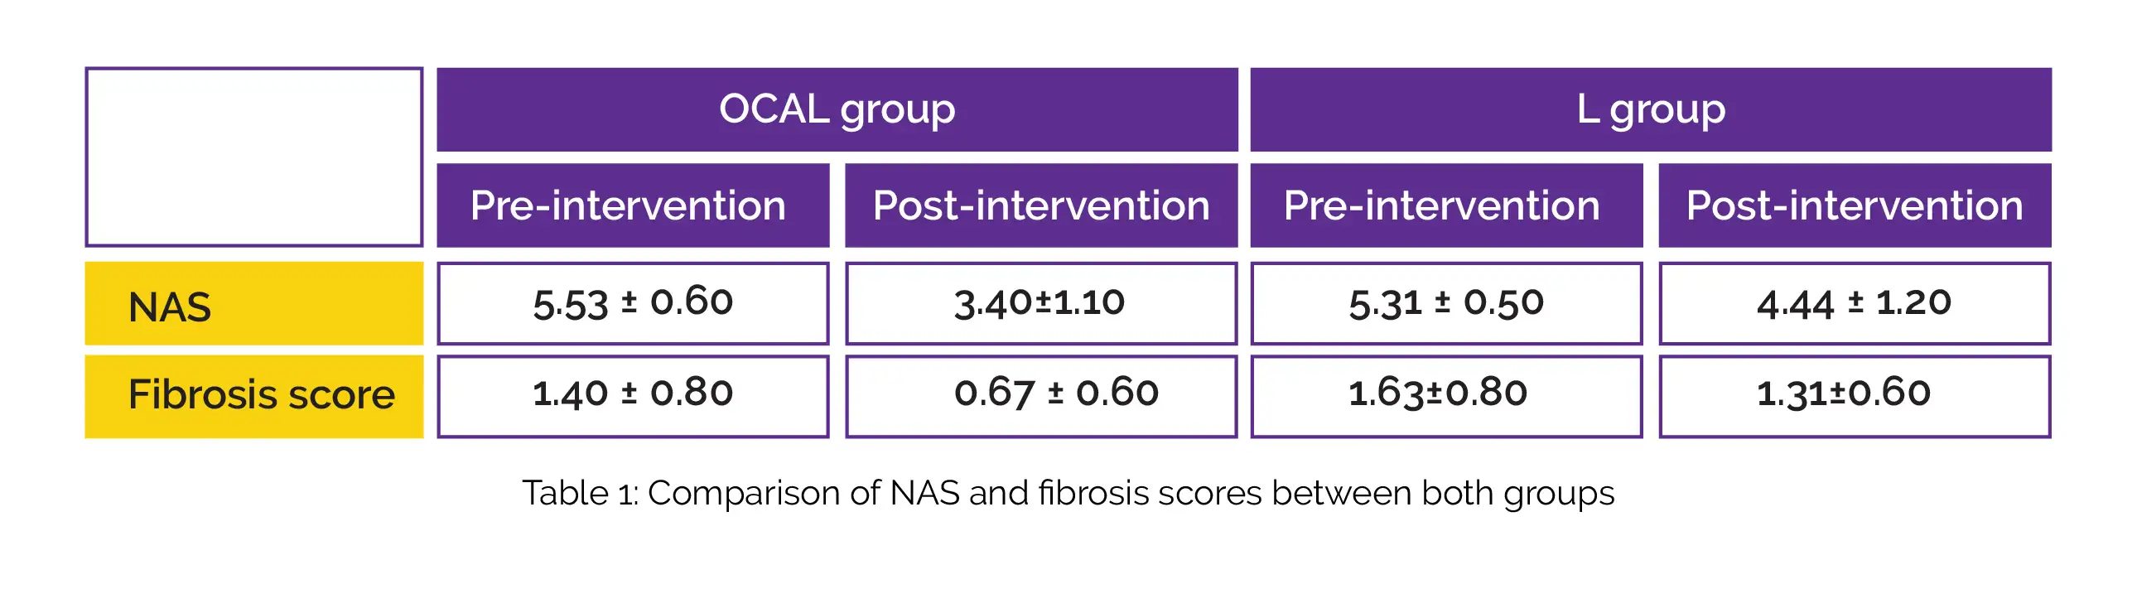The height and width of the screenshot is (589, 2137).
Task: Choose the 1.31±0.60 fibrosis cell
Action: click(x=1854, y=395)
